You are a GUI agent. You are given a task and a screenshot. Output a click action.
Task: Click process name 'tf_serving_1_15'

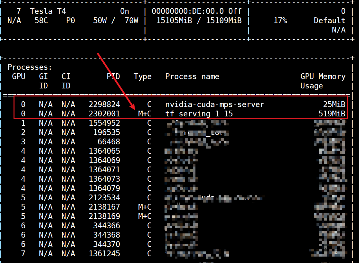(199, 114)
